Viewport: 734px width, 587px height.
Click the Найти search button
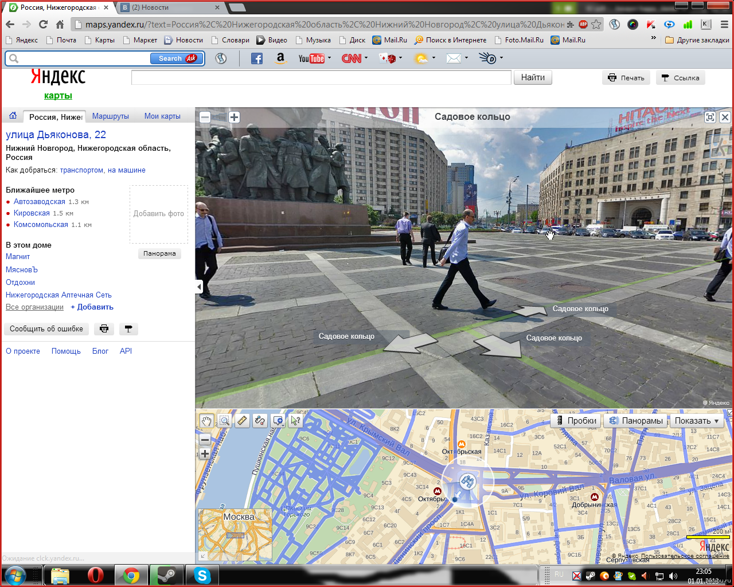[533, 77]
